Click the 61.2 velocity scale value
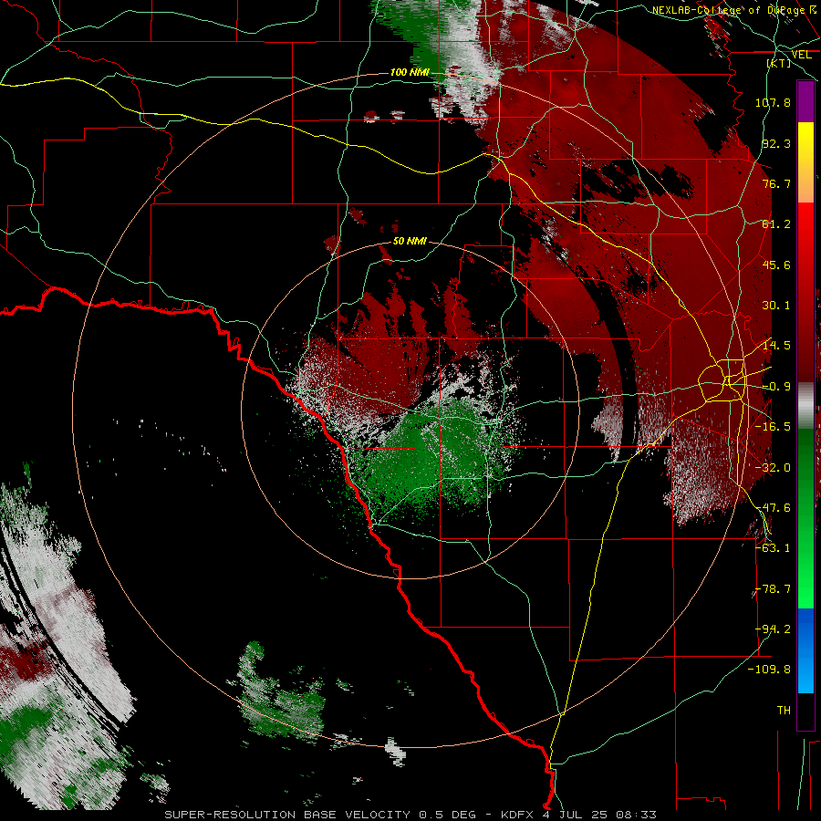821x821 pixels. [776, 224]
